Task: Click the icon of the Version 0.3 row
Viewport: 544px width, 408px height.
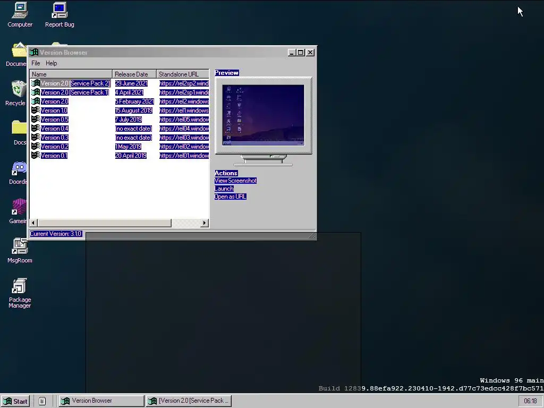Action: (35, 138)
